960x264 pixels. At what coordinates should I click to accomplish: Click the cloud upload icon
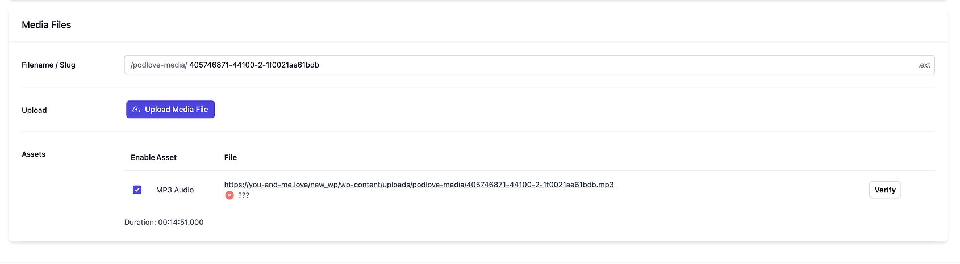click(136, 110)
